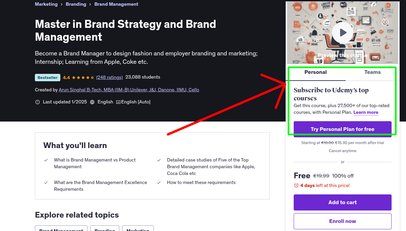
Task: Click the 'Cancel anytime' text
Action: pos(343,151)
